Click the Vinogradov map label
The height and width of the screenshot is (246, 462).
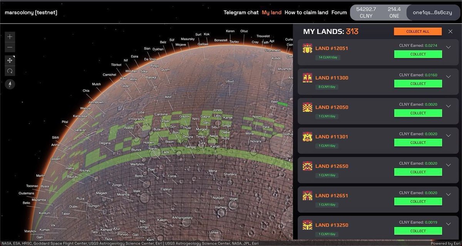click(x=136, y=119)
